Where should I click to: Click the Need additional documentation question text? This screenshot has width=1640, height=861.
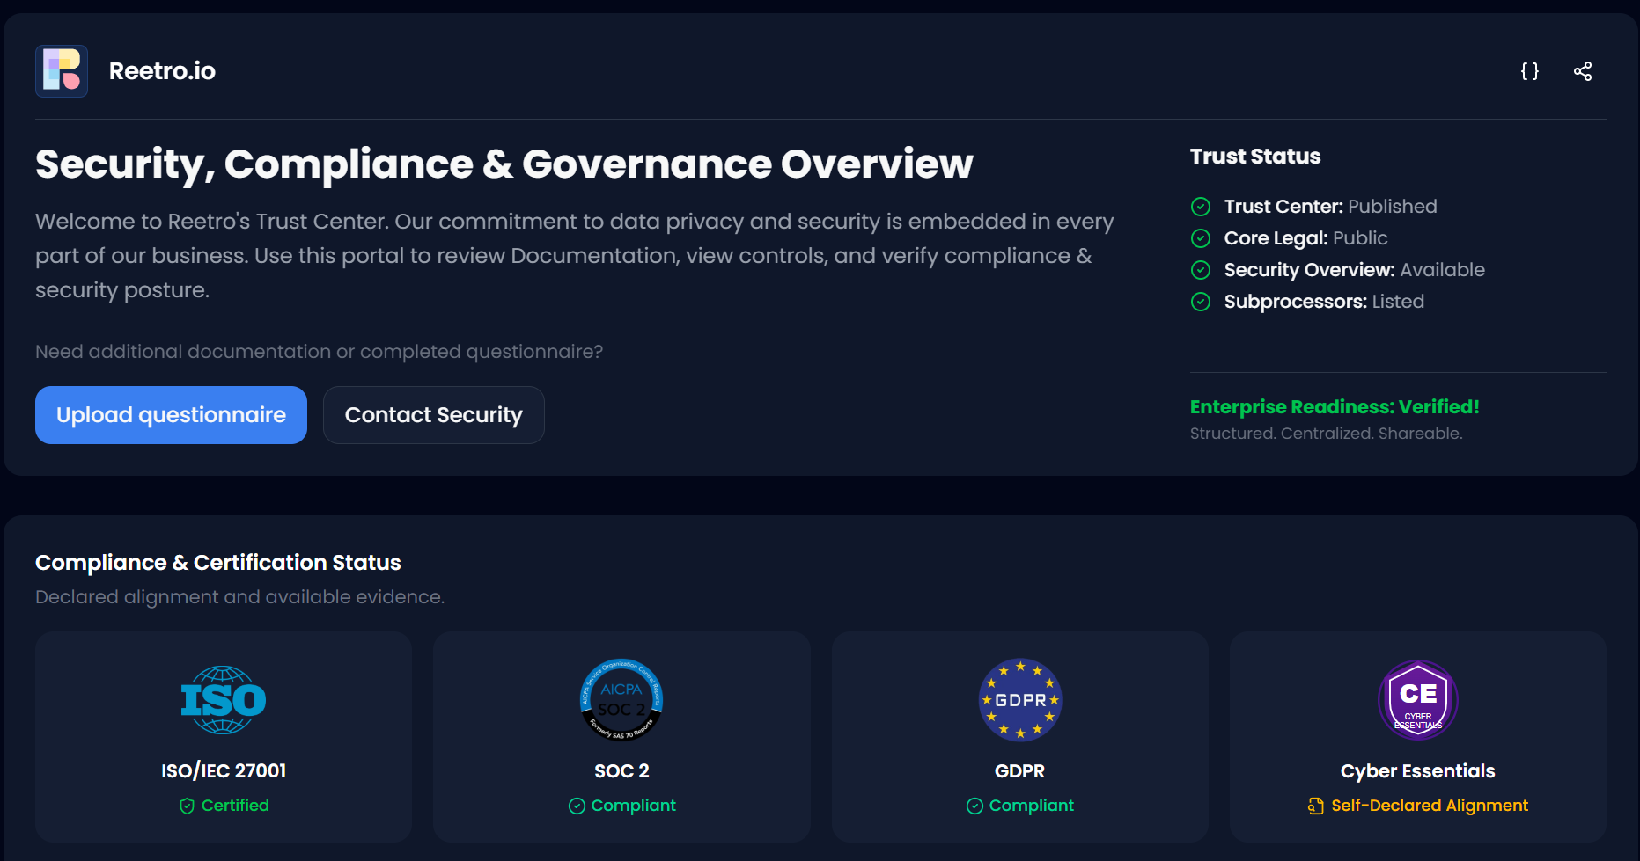tap(320, 352)
